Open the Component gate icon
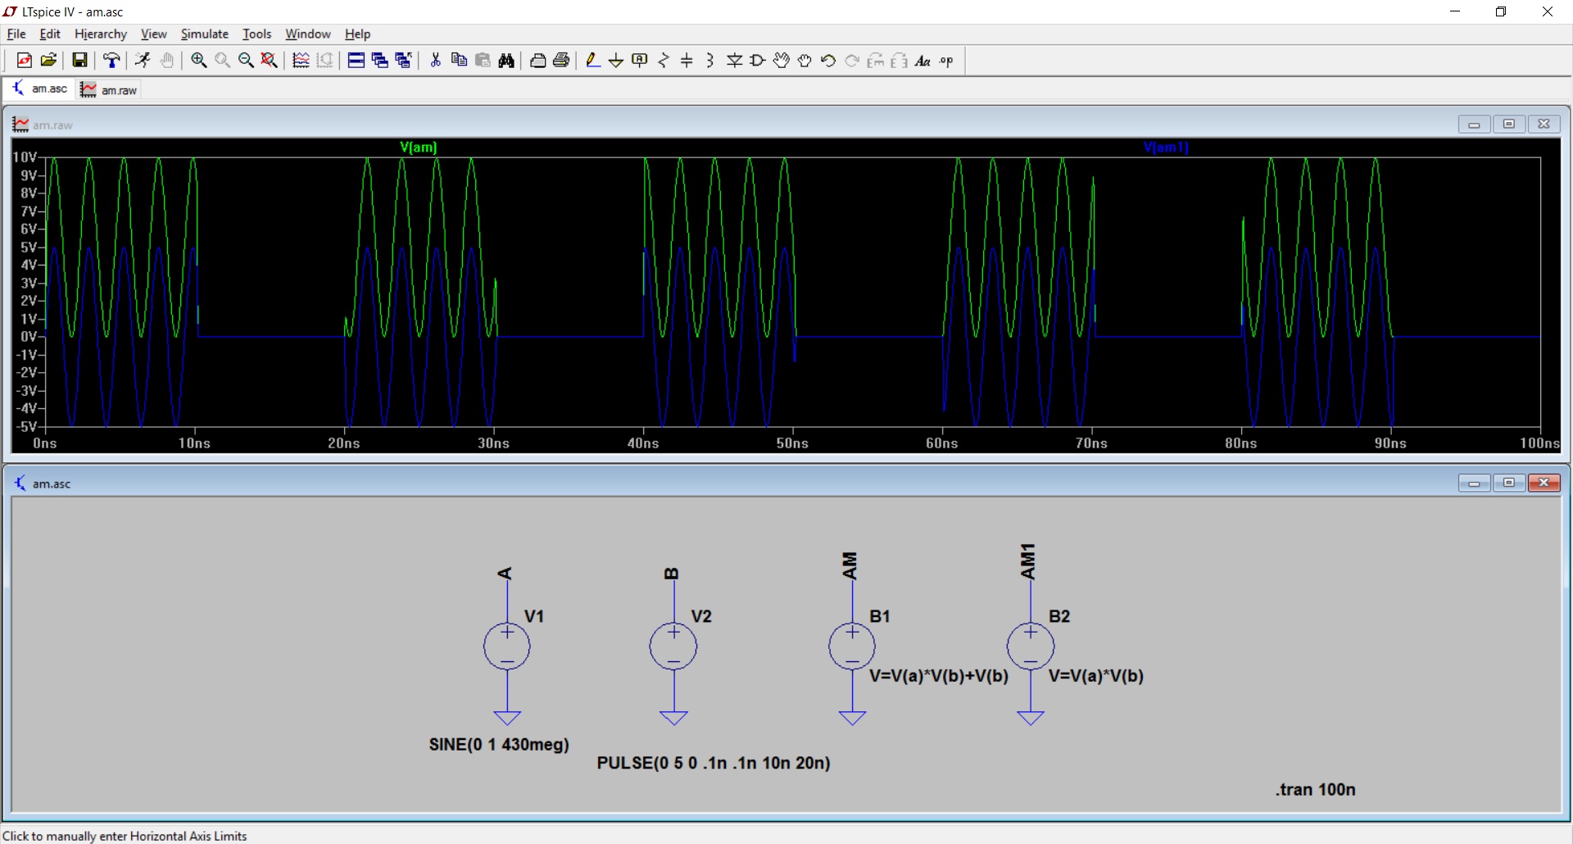 tap(758, 61)
